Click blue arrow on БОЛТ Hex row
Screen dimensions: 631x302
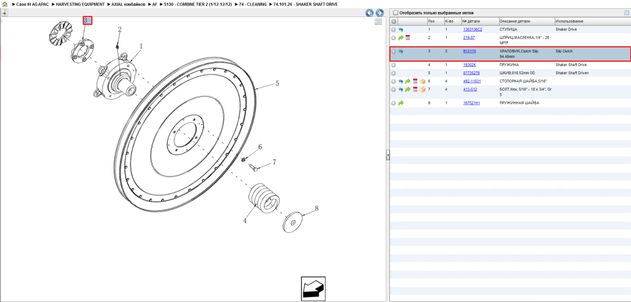401,90
